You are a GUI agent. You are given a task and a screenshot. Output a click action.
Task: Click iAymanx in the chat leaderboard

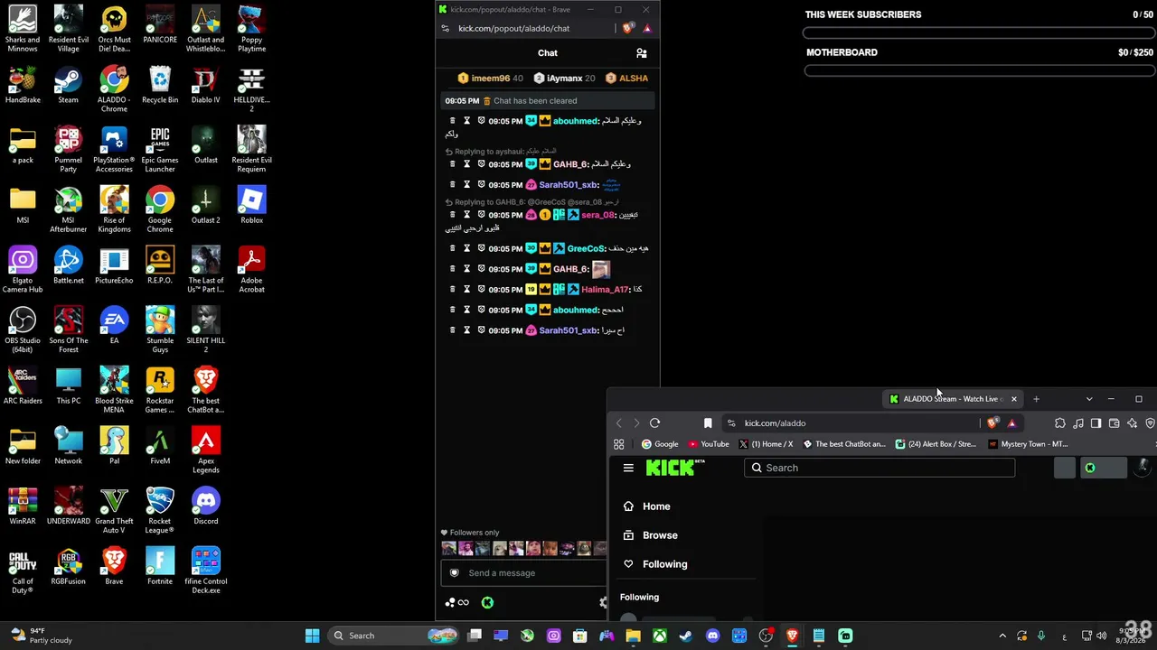pyautogui.click(x=565, y=79)
